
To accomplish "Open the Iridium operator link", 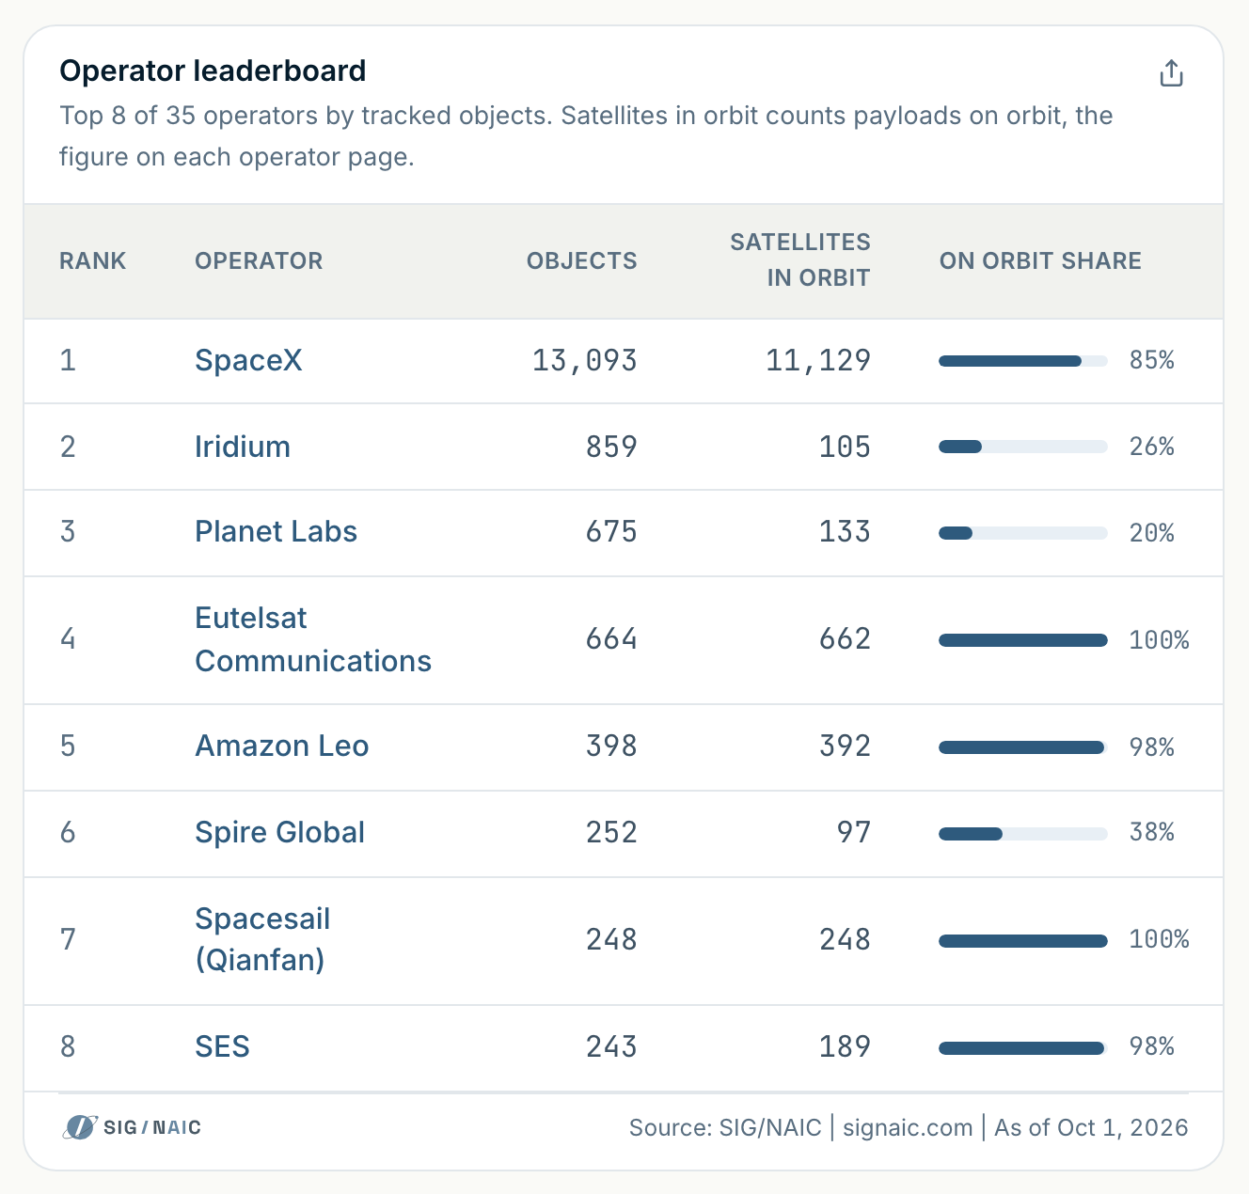I will (x=243, y=447).
